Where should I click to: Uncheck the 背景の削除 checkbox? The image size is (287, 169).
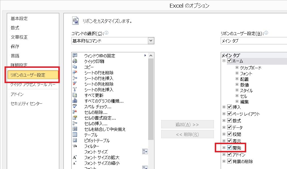click(229, 161)
